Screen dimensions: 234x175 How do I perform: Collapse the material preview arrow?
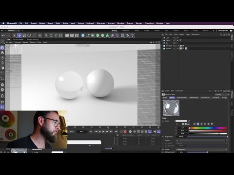(162, 101)
